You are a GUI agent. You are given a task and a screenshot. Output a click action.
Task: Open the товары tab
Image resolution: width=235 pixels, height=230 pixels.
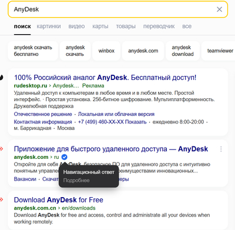click(126, 26)
